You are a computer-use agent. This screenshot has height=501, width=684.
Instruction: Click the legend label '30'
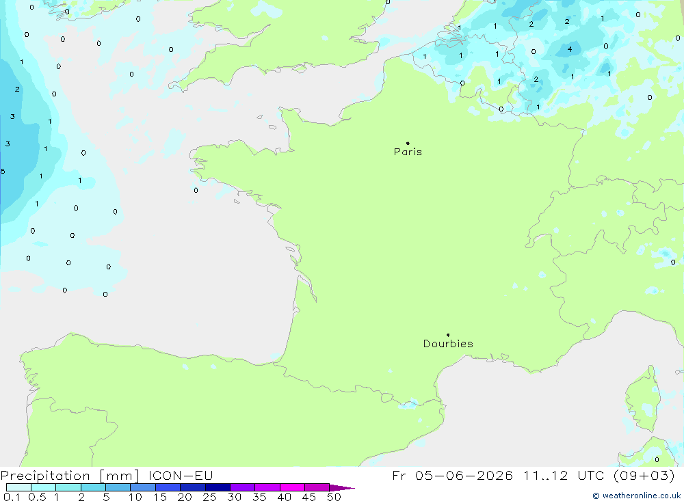pos(235,497)
